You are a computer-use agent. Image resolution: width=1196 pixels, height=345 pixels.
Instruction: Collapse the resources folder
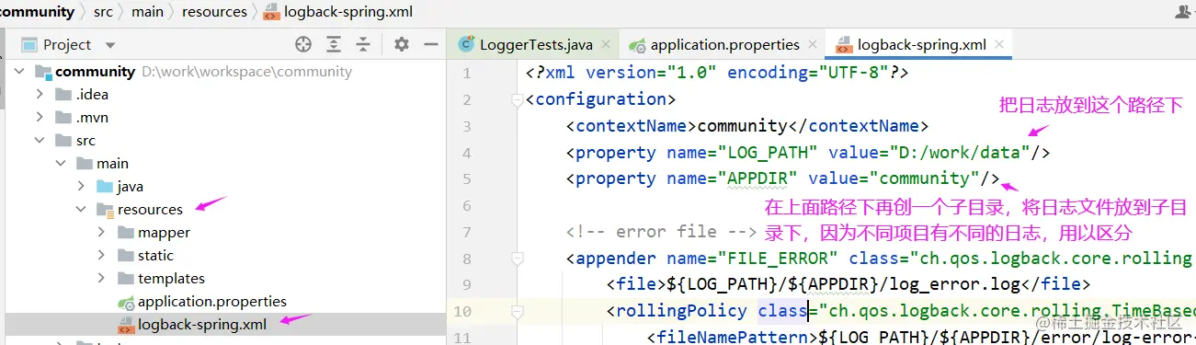80,210
